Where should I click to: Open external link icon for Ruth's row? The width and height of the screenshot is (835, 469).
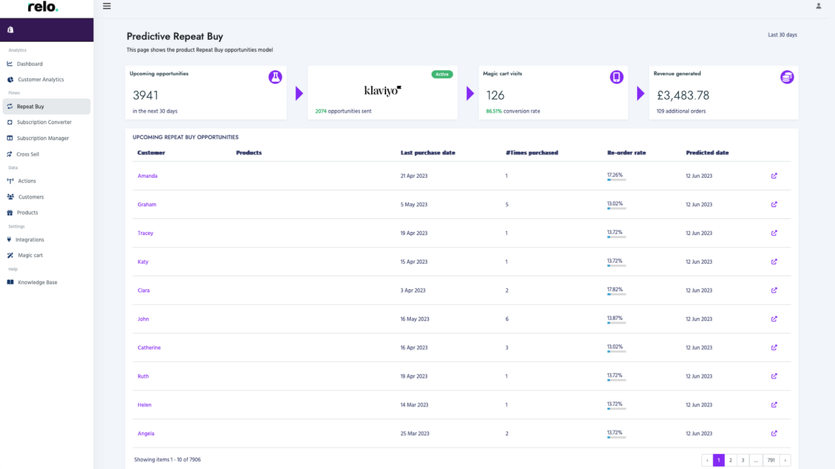[x=774, y=377]
